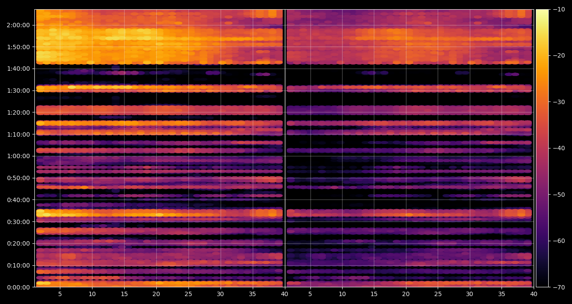Click the 1:00:00 y-axis time label
The width and height of the screenshot is (572, 304).
click(x=18, y=156)
